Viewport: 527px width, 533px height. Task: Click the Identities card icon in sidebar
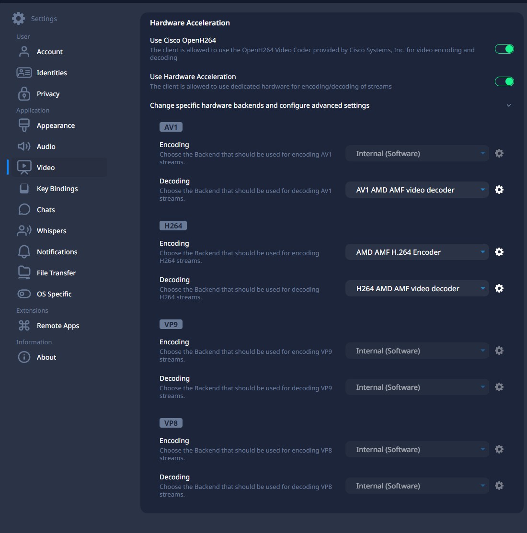[24, 73]
